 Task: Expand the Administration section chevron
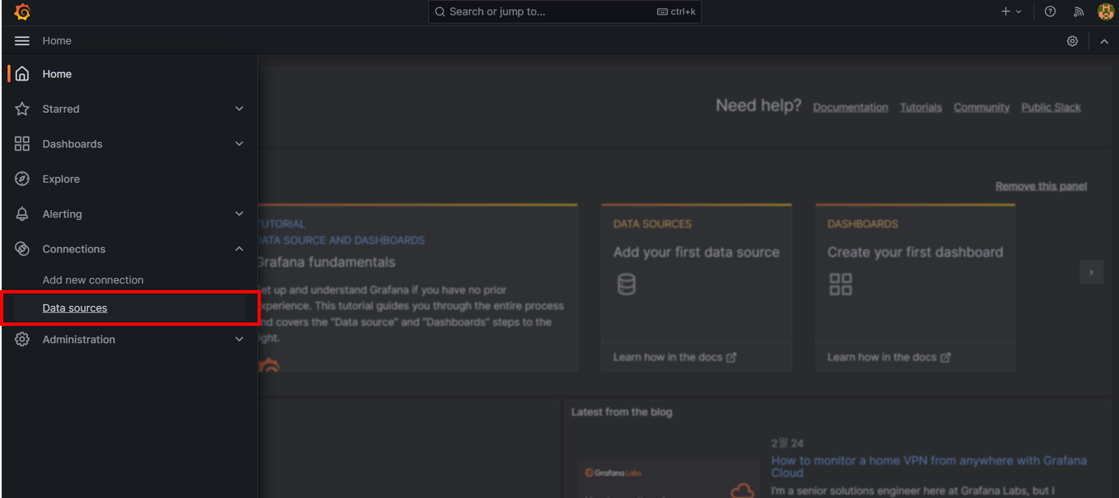(239, 339)
